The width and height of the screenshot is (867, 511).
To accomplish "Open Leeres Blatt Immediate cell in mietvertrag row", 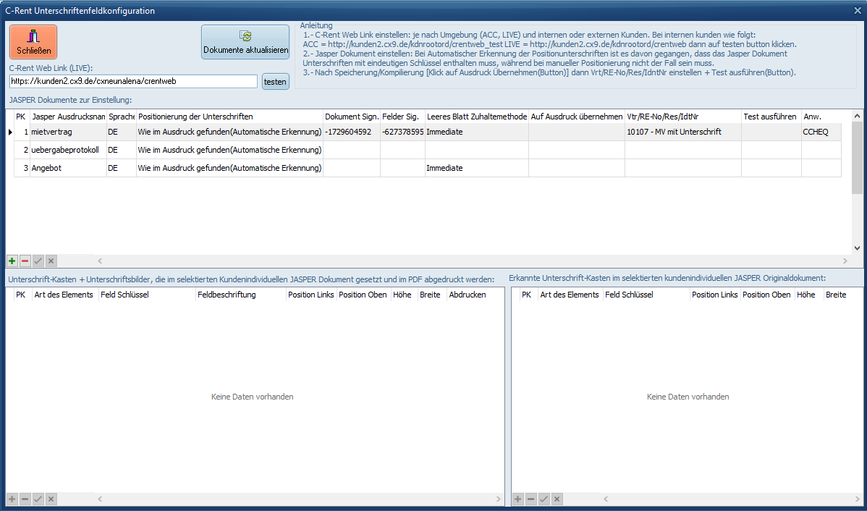I will click(475, 132).
